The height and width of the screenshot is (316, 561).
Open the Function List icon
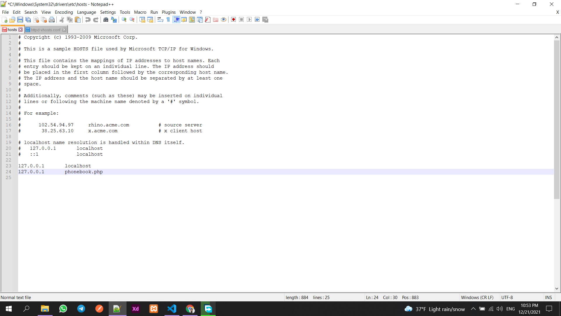tap(208, 20)
